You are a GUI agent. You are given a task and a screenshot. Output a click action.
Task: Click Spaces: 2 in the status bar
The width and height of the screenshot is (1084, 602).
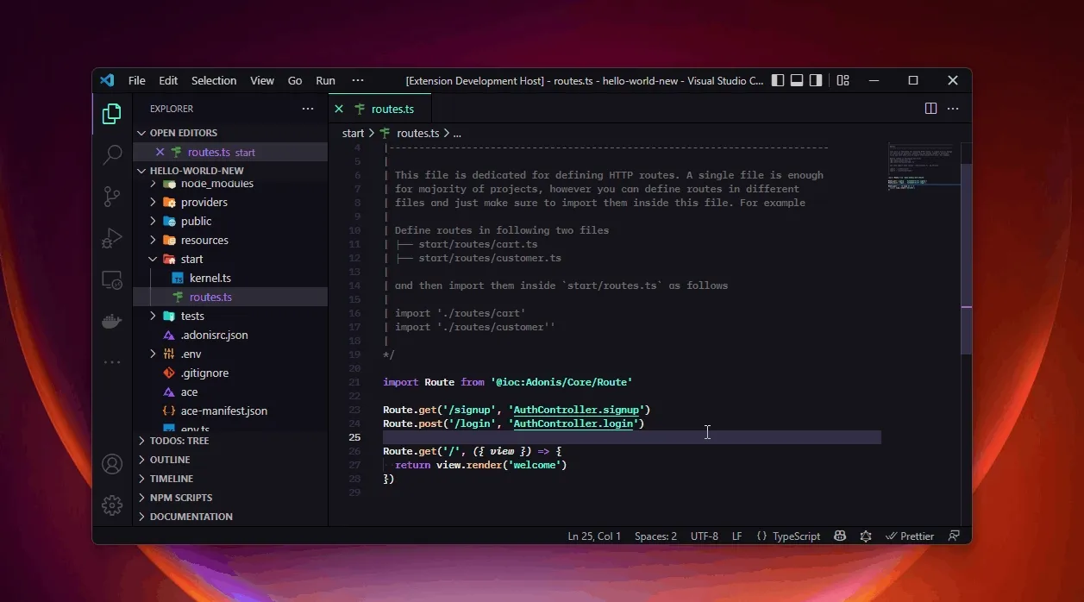tap(655, 536)
